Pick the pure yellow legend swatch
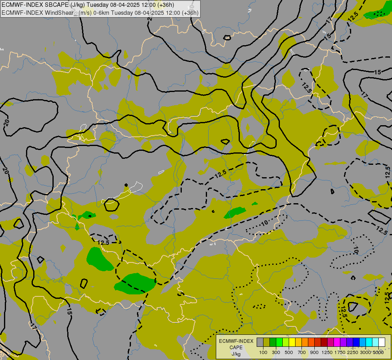 point(292,342)
